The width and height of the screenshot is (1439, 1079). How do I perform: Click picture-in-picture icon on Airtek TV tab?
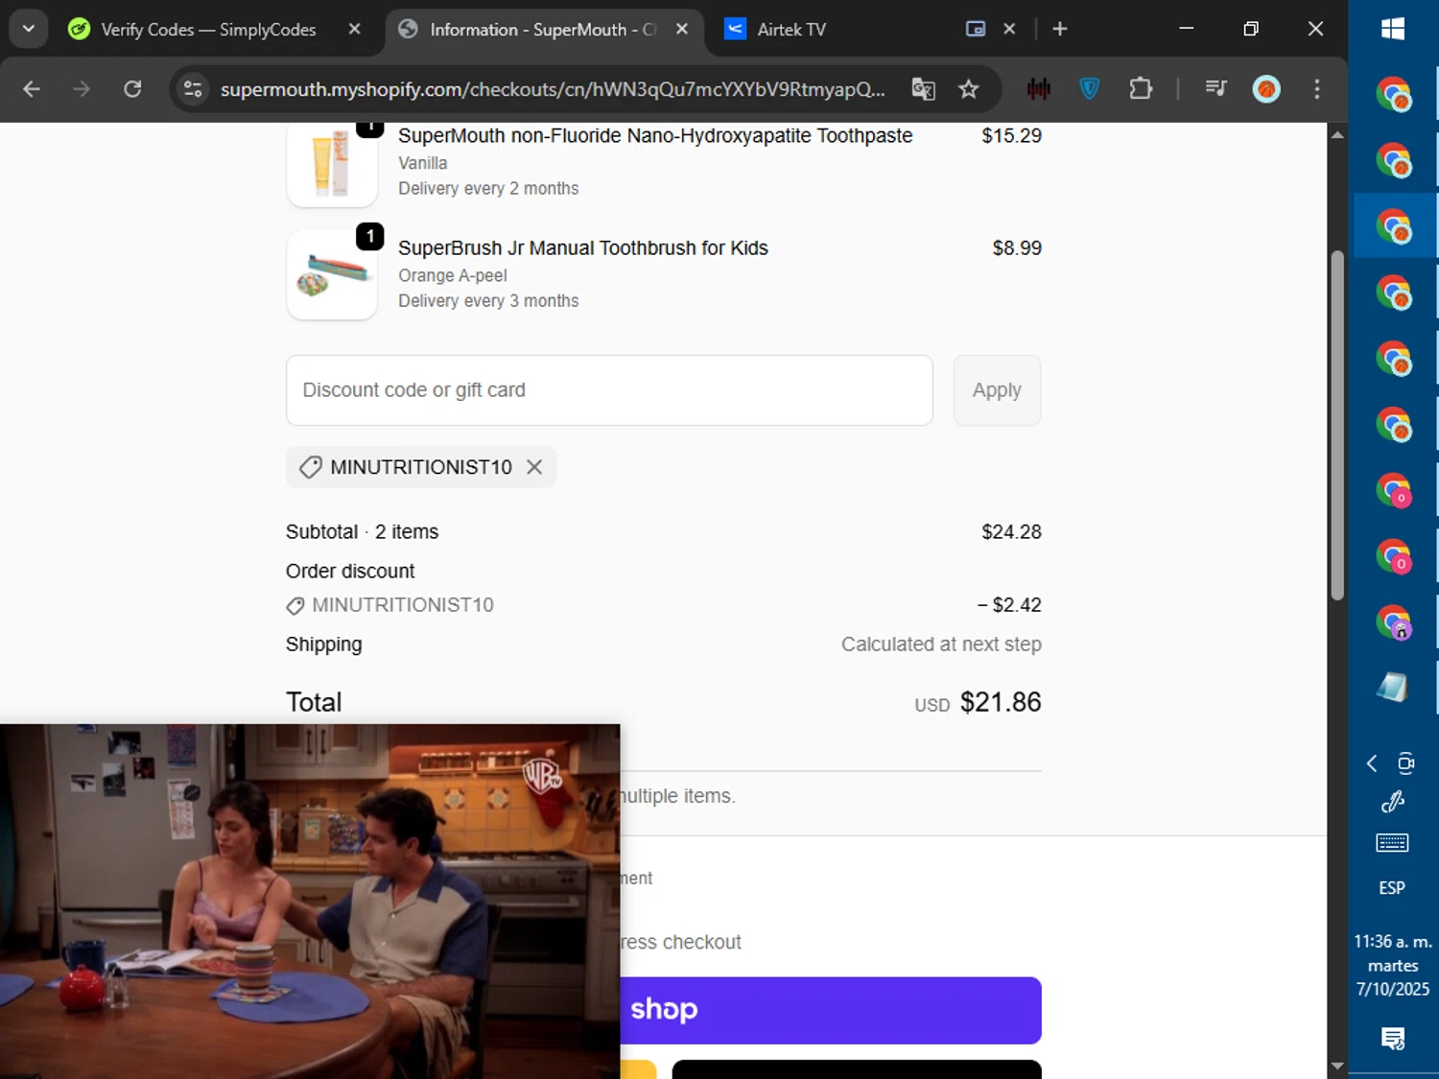(x=976, y=29)
